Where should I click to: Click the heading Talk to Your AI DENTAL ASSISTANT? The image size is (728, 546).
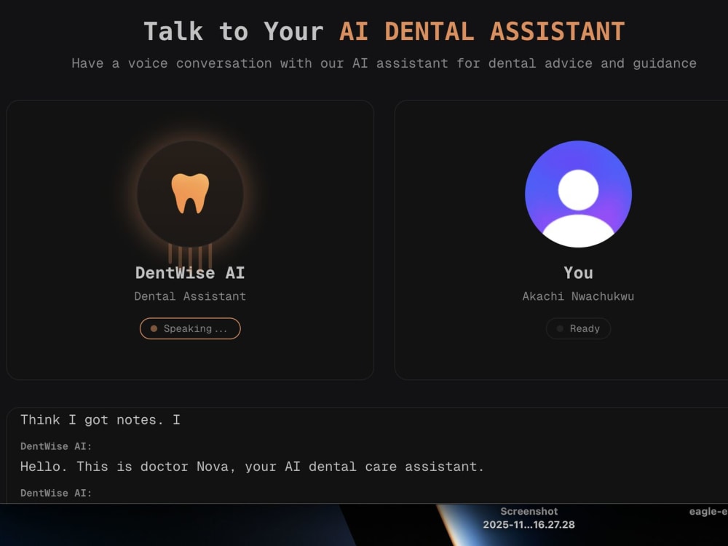384,31
